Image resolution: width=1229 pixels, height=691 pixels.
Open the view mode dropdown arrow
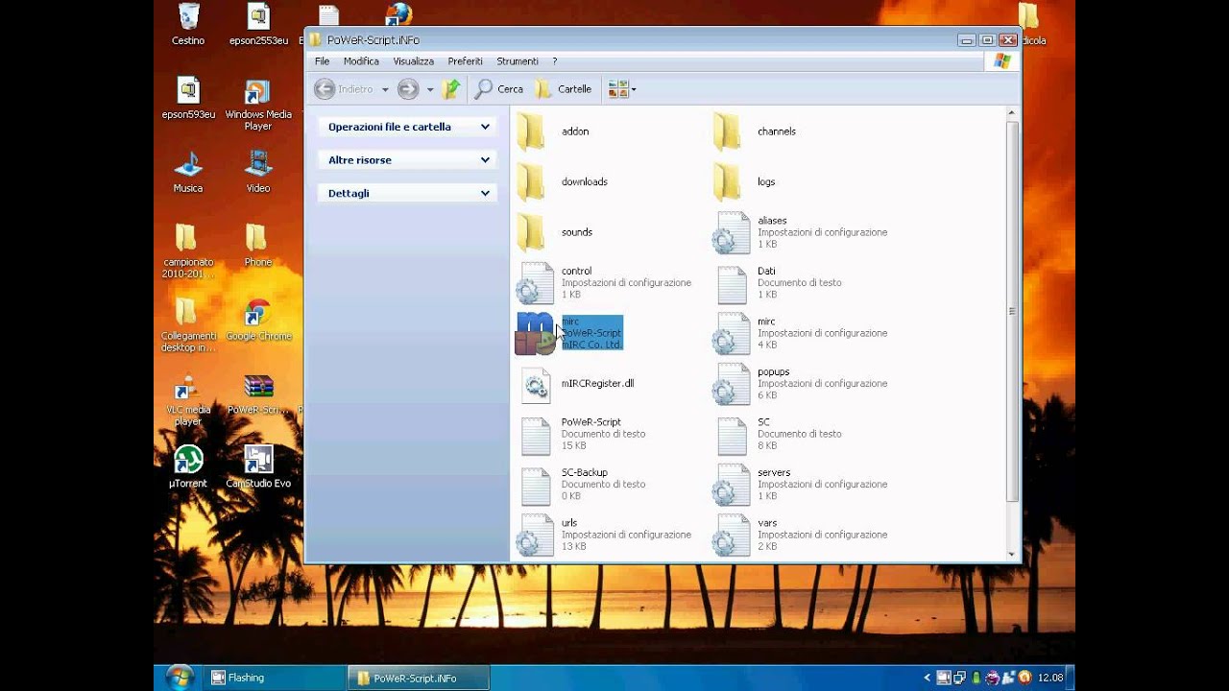pyautogui.click(x=634, y=89)
